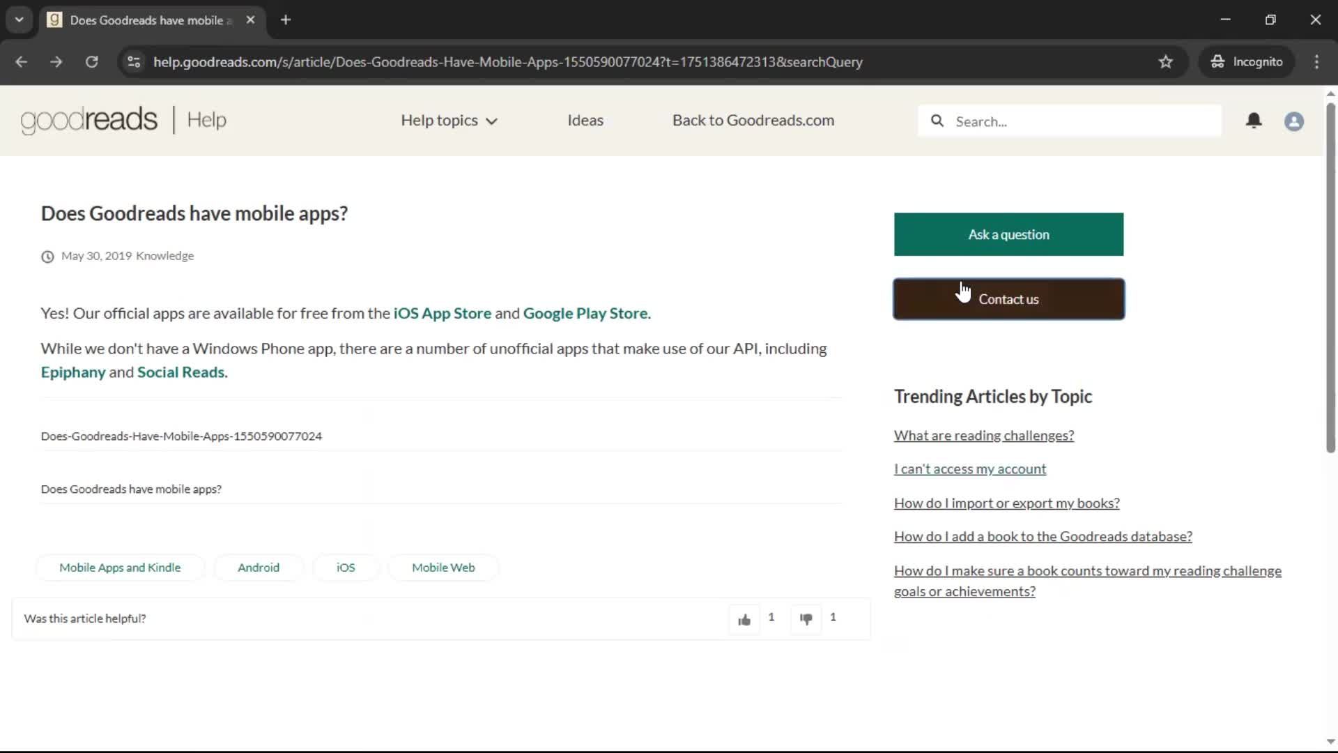Open the Google Play Store link
This screenshot has height=753, width=1338.
pyautogui.click(x=585, y=313)
